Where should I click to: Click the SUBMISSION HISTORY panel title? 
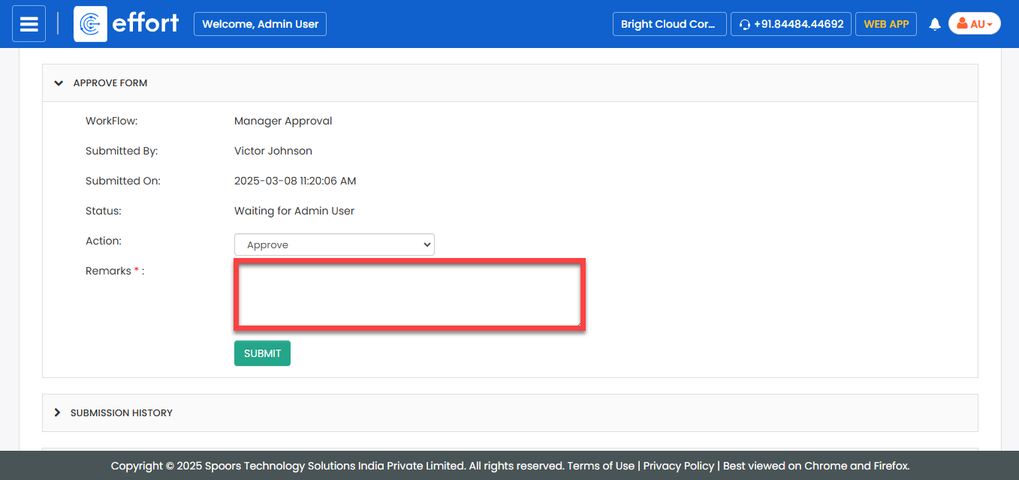coord(122,412)
